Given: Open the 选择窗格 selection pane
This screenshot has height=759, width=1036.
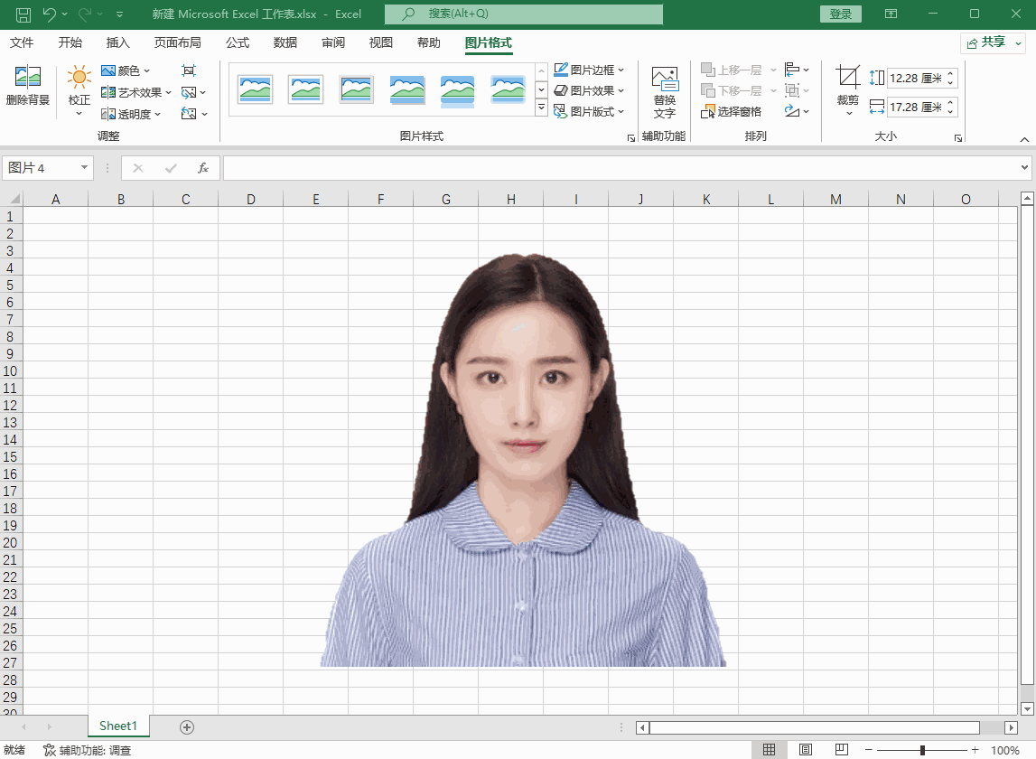Looking at the screenshot, I should coord(731,112).
